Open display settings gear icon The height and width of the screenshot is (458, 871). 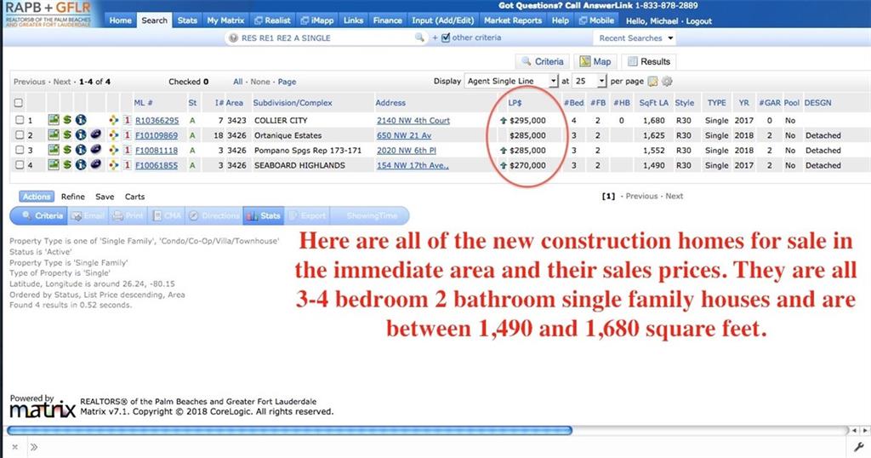667,82
